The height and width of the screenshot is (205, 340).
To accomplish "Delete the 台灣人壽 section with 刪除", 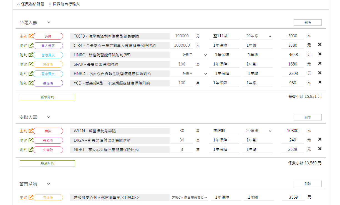I will click(x=308, y=23).
